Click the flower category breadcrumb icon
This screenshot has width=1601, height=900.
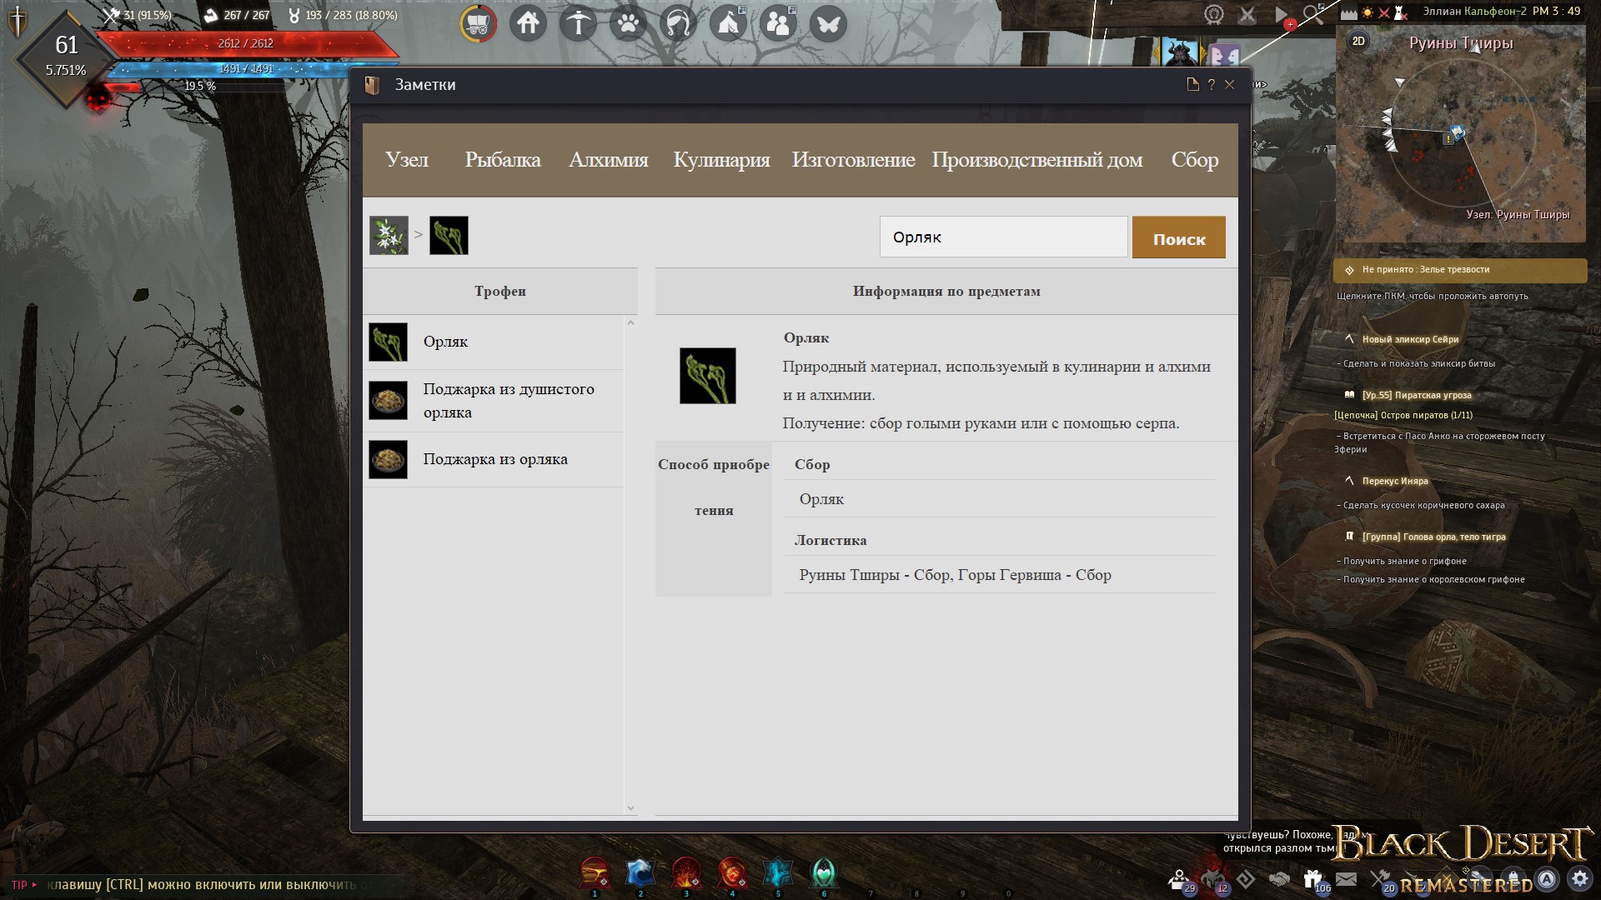(x=389, y=236)
